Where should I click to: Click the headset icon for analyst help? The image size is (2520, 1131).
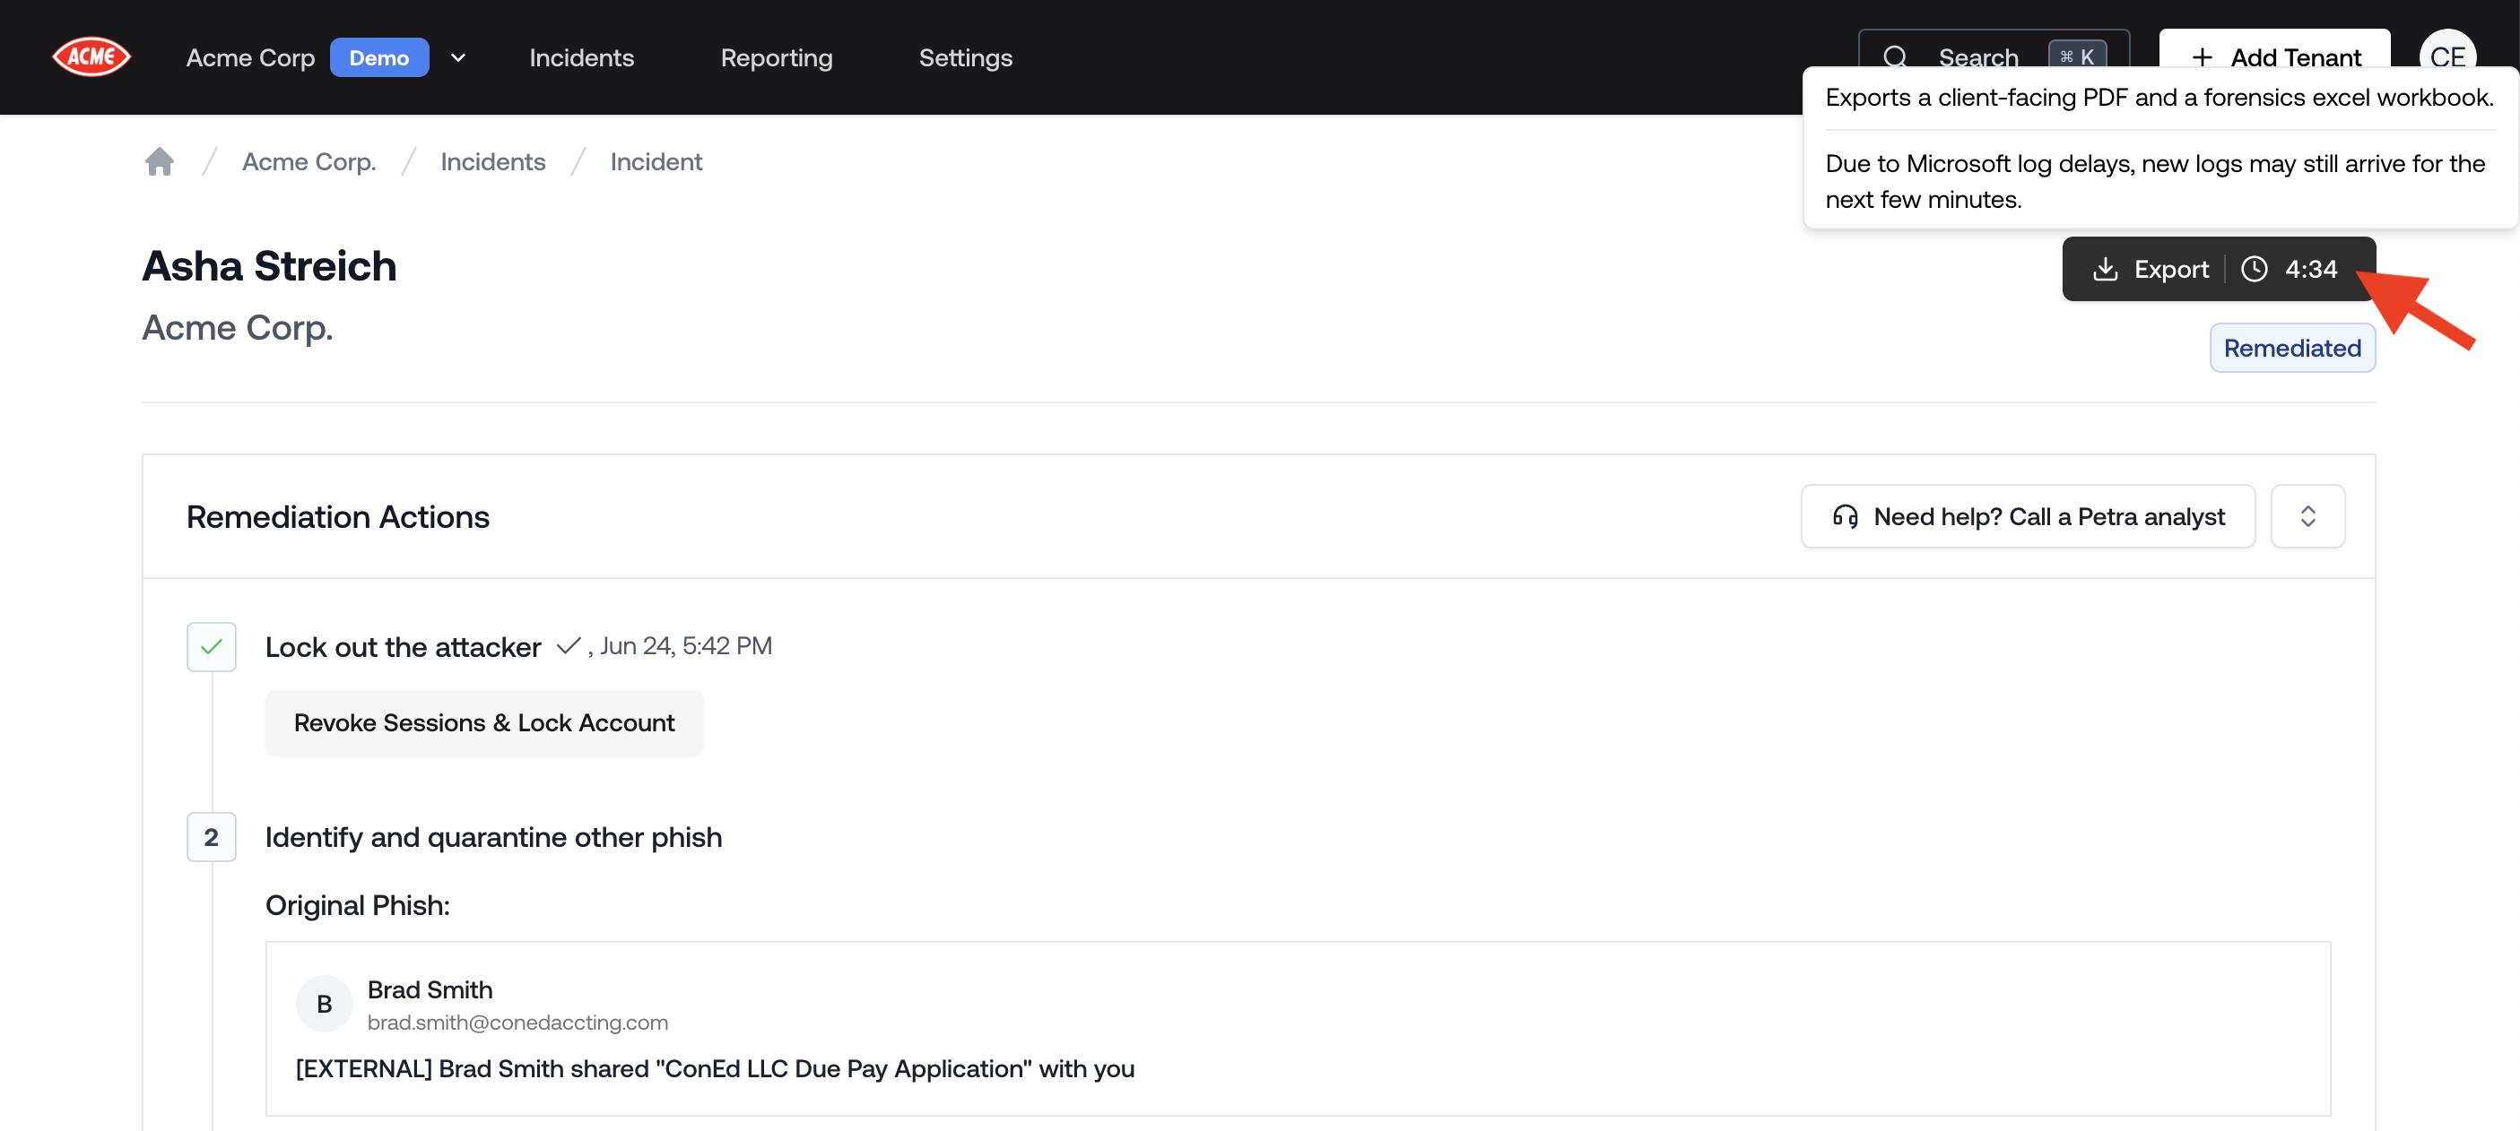coord(1845,516)
